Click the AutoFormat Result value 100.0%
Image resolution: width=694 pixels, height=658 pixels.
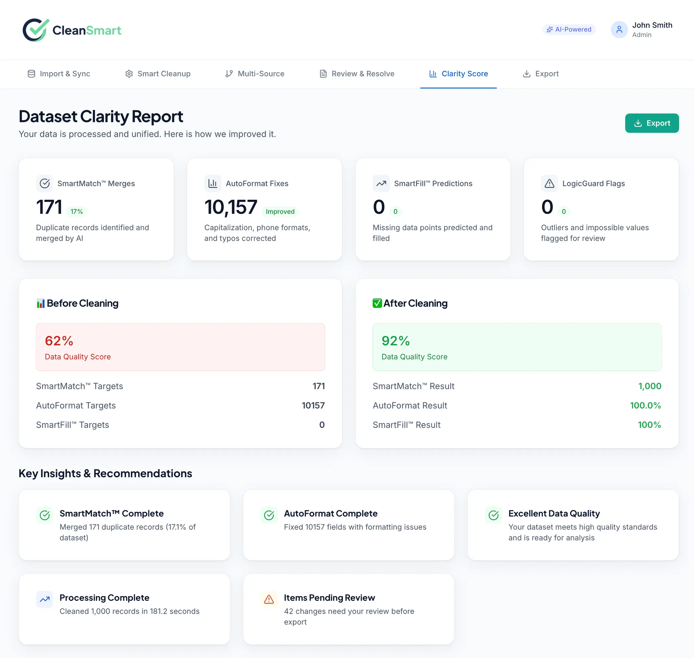tap(645, 405)
